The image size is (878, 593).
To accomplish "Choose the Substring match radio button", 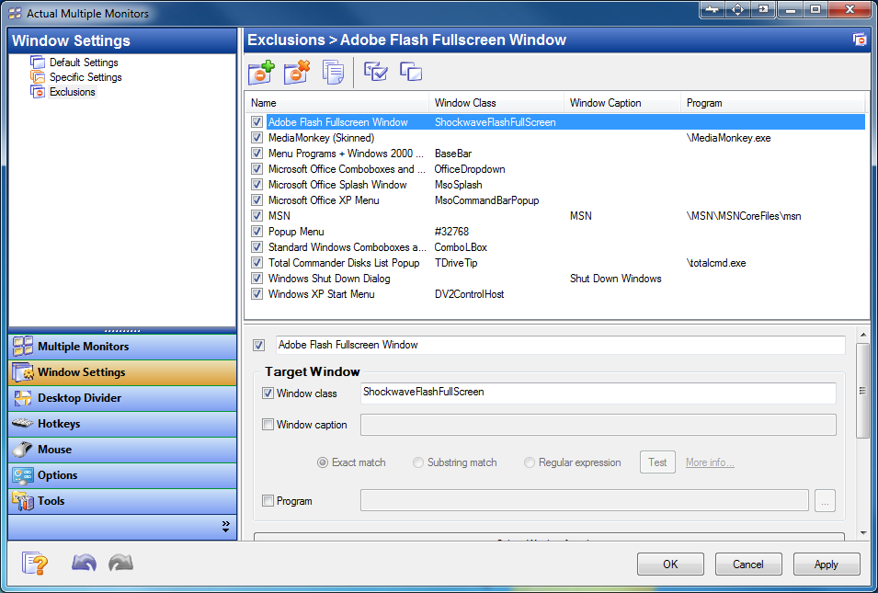I will (418, 462).
